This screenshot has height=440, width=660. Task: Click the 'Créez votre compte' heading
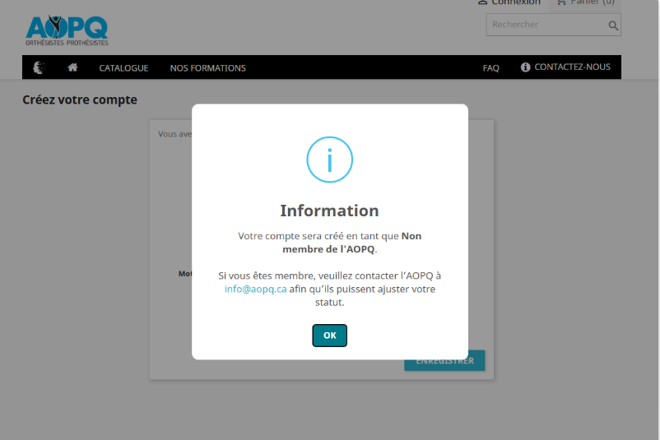point(80,100)
